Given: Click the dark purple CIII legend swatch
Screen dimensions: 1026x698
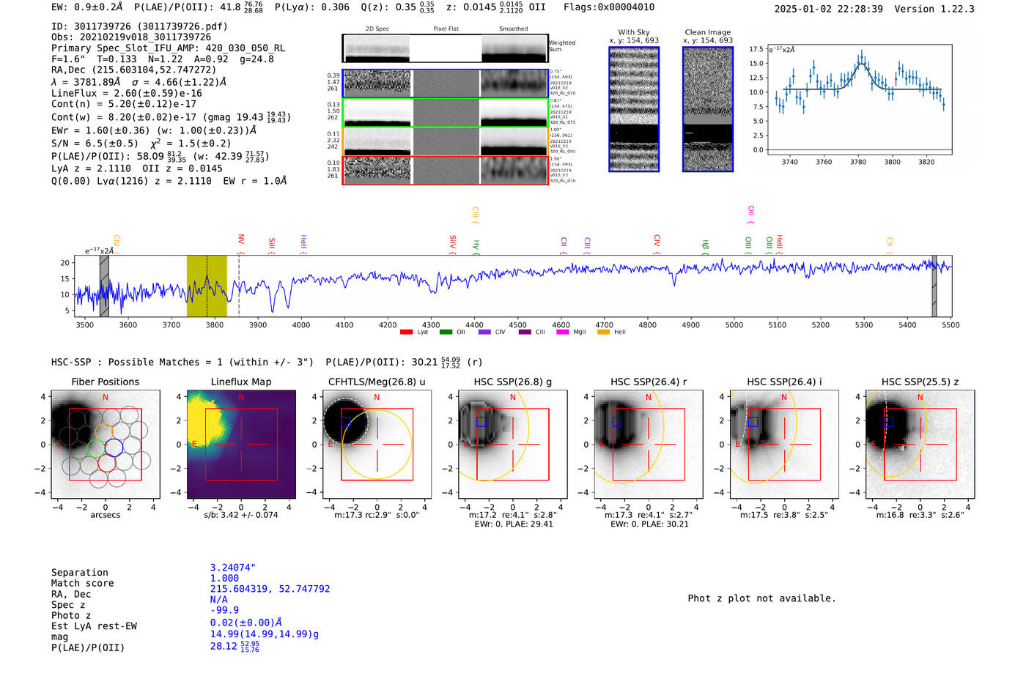Looking at the screenshot, I should pyautogui.click(x=524, y=333).
